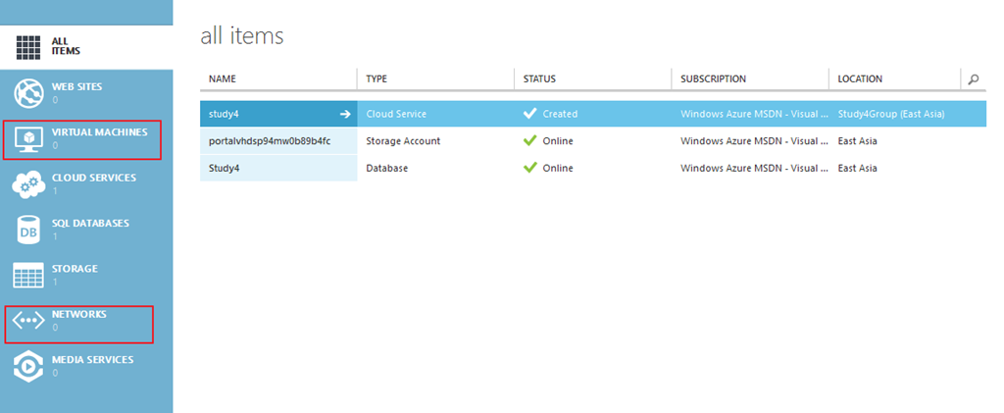This screenshot has height=413, width=1004.
Task: Open MEDIA SERVICES section label
Action: [x=93, y=359]
